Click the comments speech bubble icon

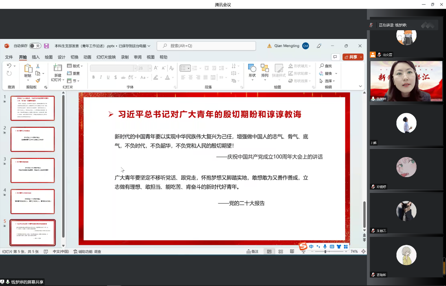point(335,57)
